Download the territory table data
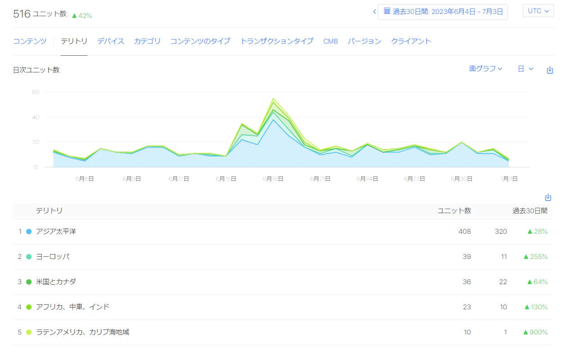The image size is (581, 348). click(548, 197)
